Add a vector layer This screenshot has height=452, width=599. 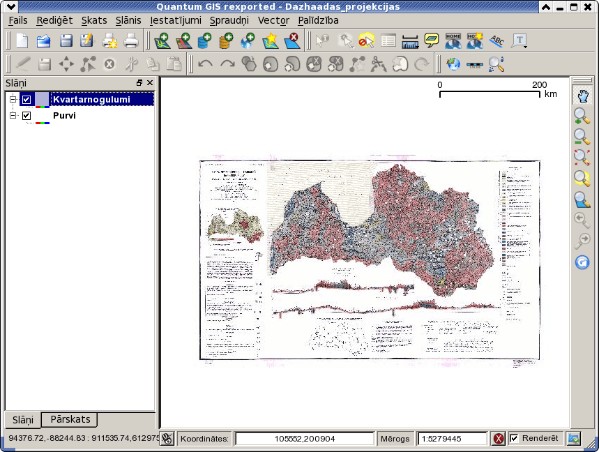coord(162,40)
